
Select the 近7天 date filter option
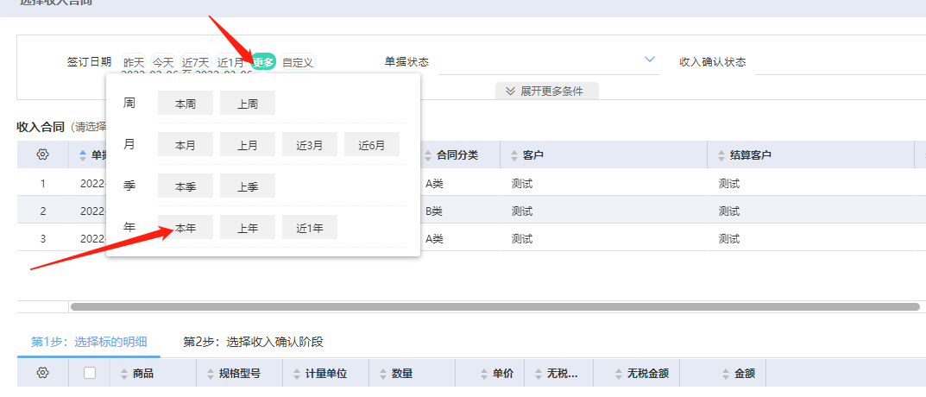pos(196,62)
